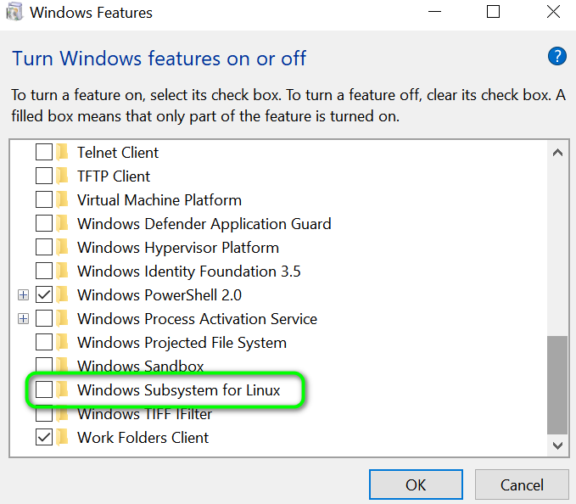
Task: Click the scrollbar up arrow
Action: pos(557,154)
